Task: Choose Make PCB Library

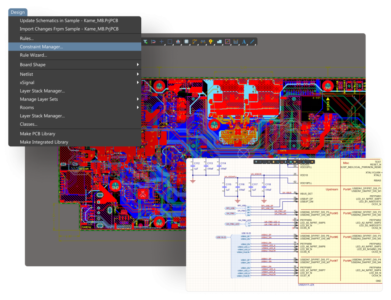Action: (x=37, y=134)
